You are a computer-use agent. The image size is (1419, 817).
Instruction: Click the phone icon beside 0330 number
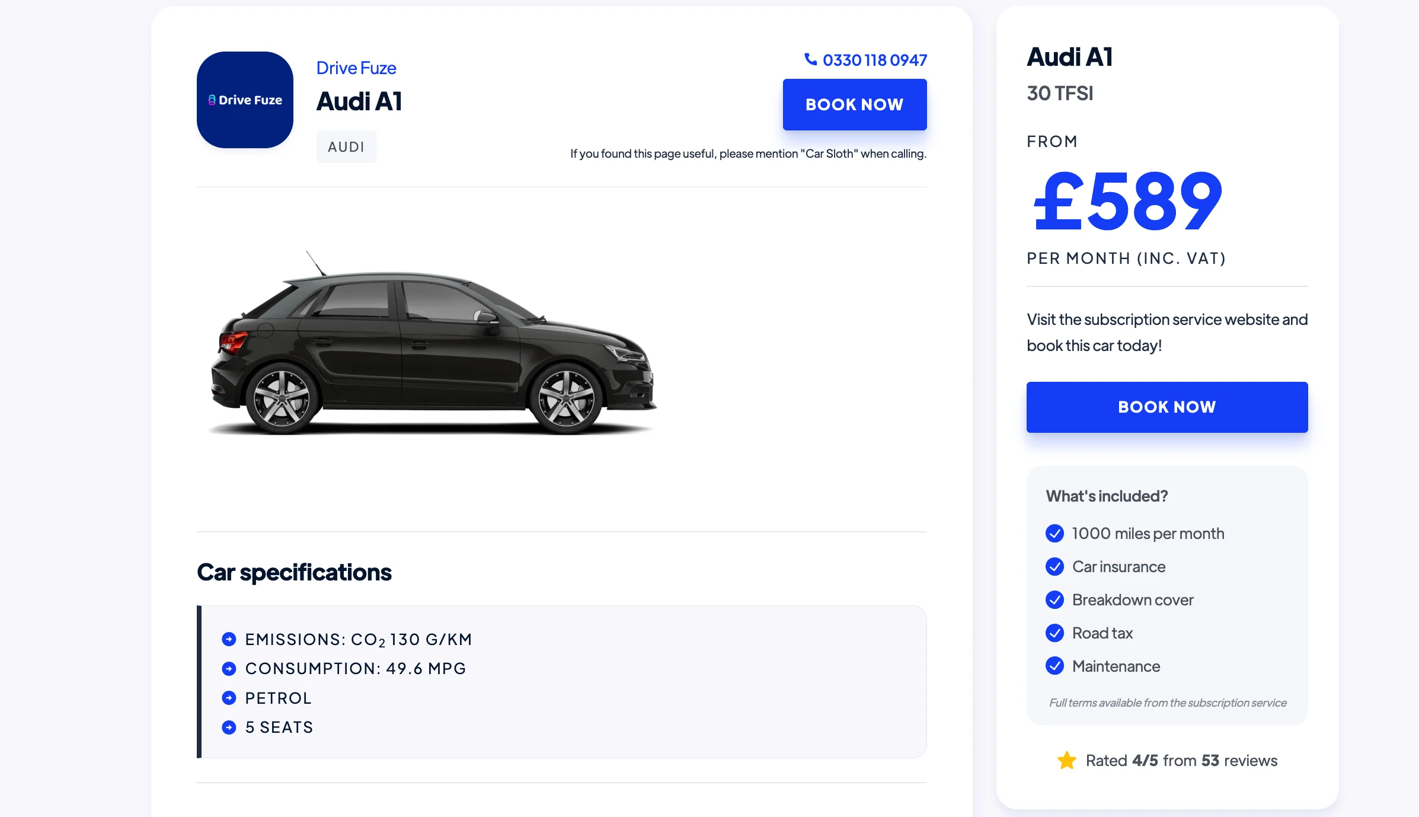(810, 59)
